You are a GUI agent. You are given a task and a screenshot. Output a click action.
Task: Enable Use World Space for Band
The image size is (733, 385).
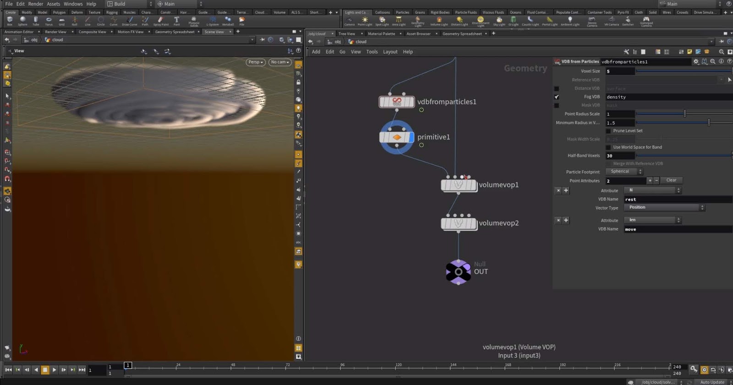[608, 147]
